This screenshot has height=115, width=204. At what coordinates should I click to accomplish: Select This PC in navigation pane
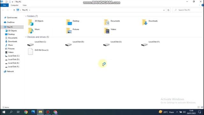pyautogui.click(x=12, y=27)
